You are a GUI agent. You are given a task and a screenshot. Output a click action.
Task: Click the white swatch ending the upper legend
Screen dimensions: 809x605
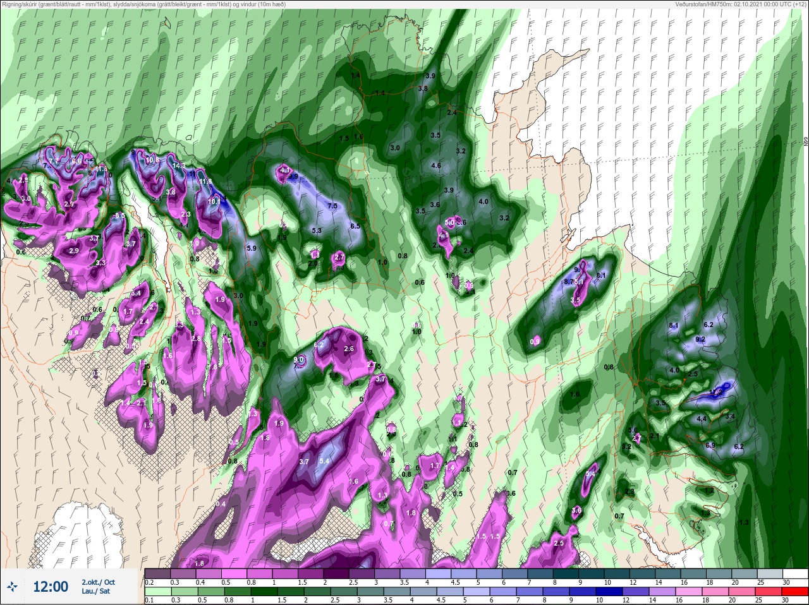[795, 573]
